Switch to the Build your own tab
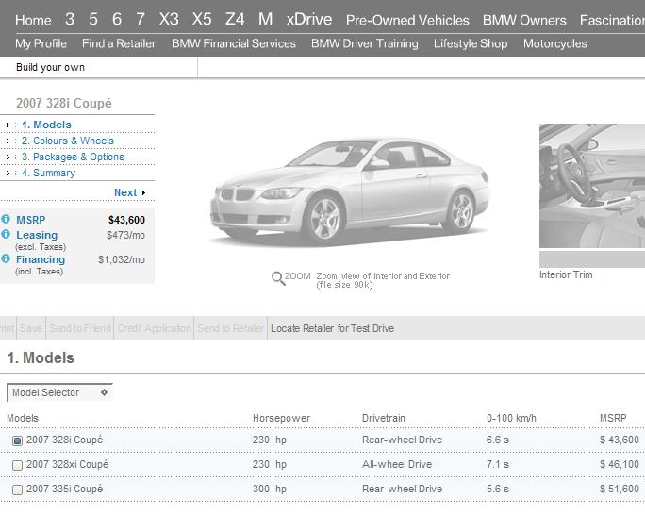Image resolution: width=645 pixels, height=515 pixels. 50,68
